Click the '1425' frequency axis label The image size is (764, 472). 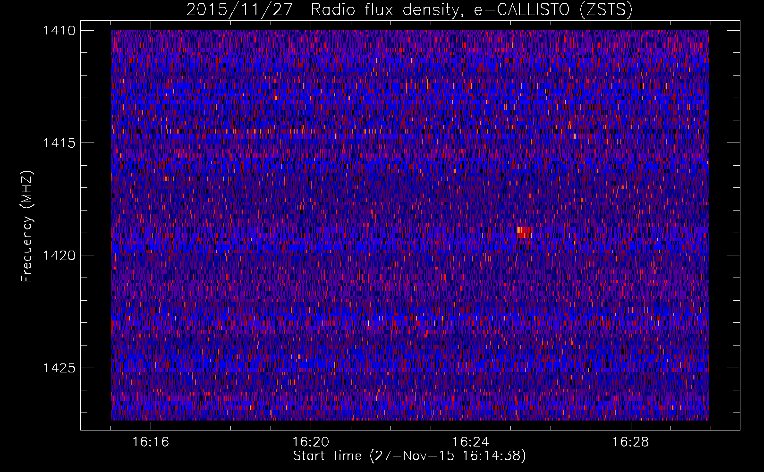pos(59,368)
